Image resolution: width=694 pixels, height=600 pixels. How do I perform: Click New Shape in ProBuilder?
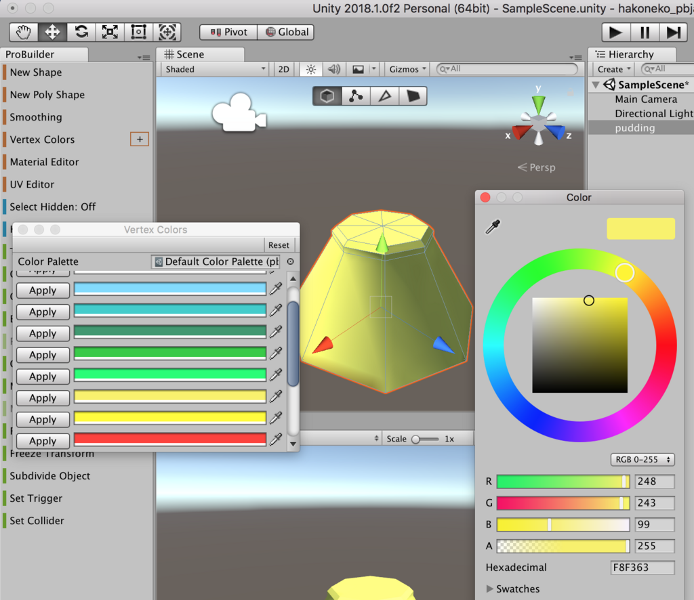pyautogui.click(x=36, y=72)
